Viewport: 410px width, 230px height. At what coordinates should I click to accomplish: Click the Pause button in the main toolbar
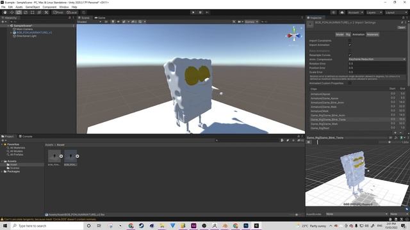pos(201,12)
